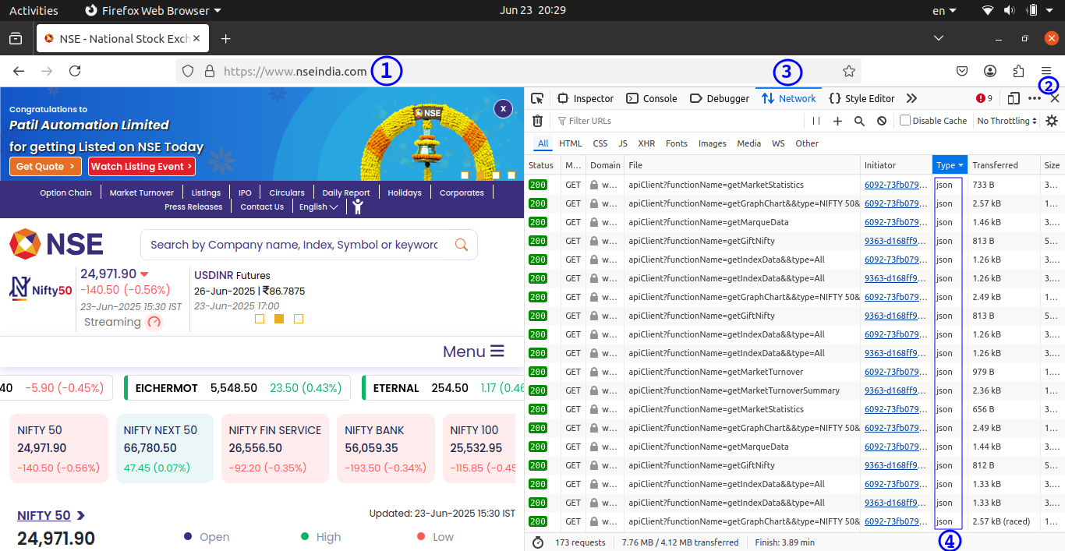Dismiss the Patil Automation banner
Viewport: 1065px width, 551px height.
[x=504, y=108]
